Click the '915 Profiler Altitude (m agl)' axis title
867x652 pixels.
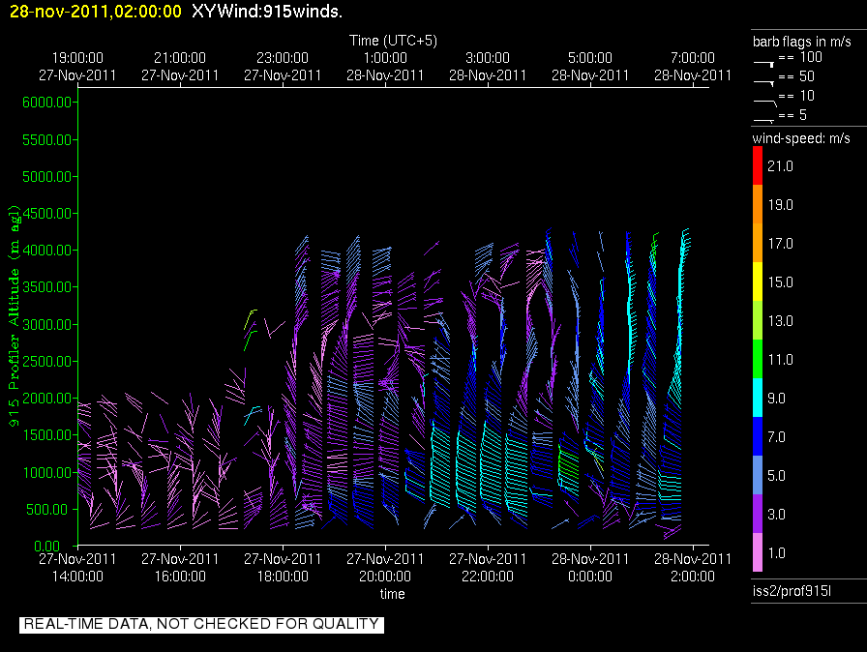[14, 315]
